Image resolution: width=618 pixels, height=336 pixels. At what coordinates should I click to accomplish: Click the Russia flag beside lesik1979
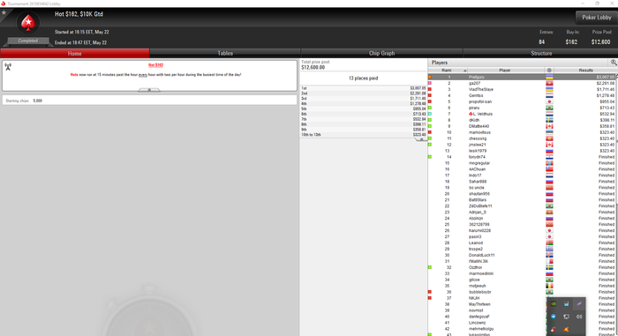click(549, 151)
